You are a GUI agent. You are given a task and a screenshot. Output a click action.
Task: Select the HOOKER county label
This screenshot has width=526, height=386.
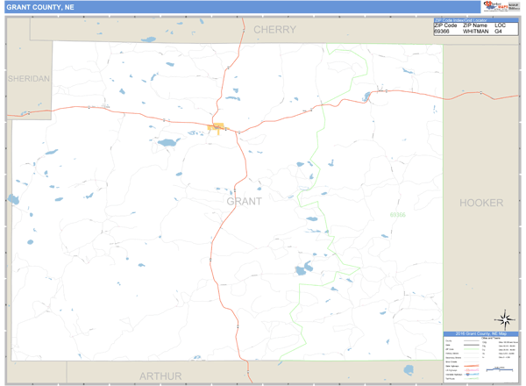pos(481,203)
